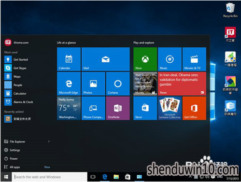241x182 pixels.
Task: Click the Windows Start button
Action: [6, 177]
